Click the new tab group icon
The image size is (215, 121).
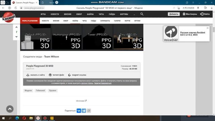click(x=7, y=2)
